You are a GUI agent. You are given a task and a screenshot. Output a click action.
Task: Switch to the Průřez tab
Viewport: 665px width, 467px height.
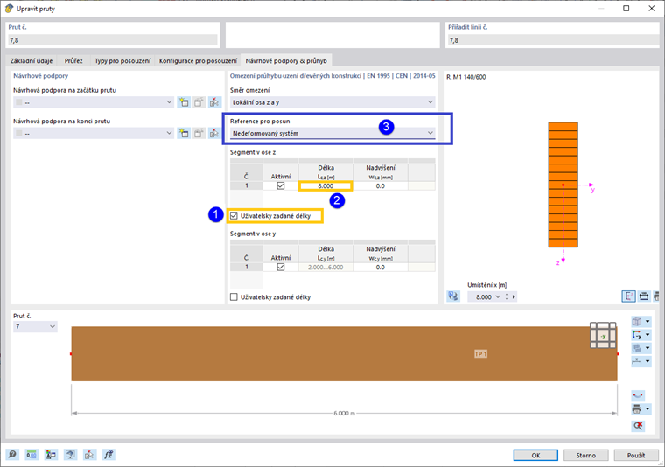[73, 60]
